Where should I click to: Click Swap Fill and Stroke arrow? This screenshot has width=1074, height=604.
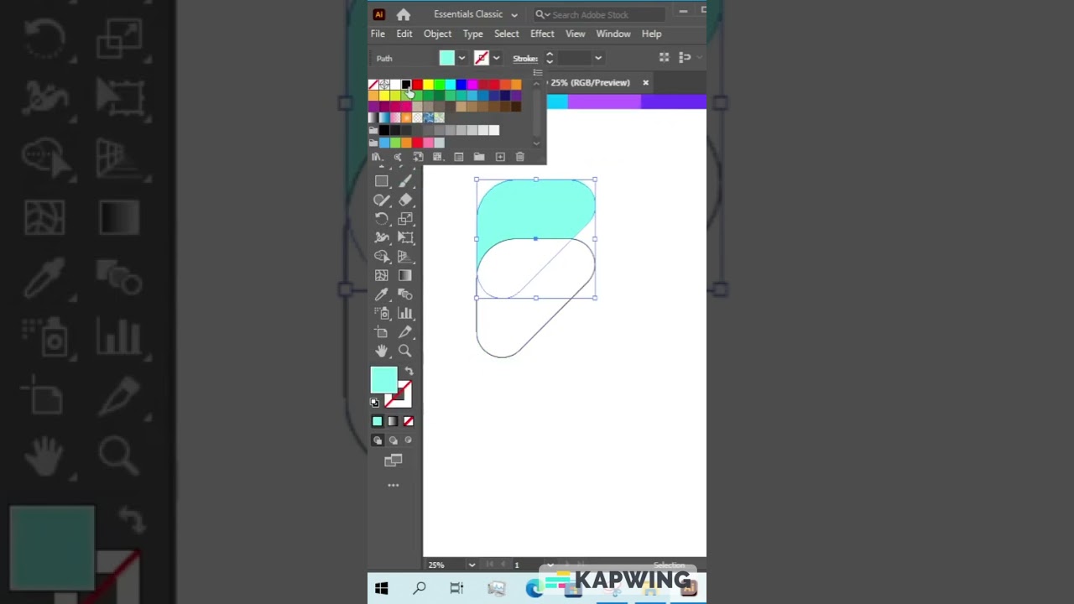[x=409, y=372]
